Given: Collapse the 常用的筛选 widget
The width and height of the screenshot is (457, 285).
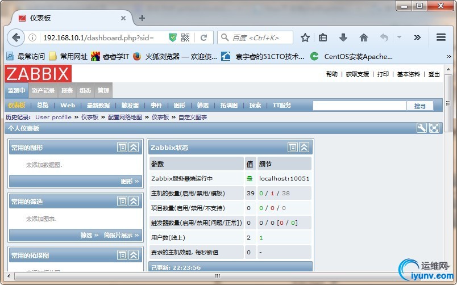Looking at the screenshot, I should coord(134,201).
